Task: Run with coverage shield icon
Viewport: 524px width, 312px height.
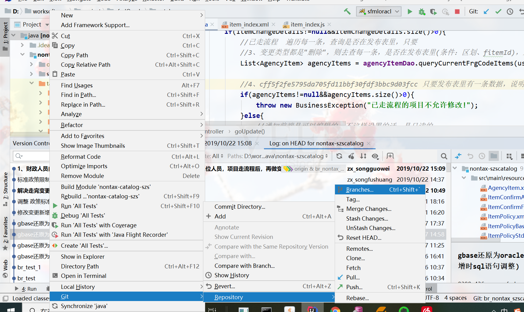Action: point(433,12)
